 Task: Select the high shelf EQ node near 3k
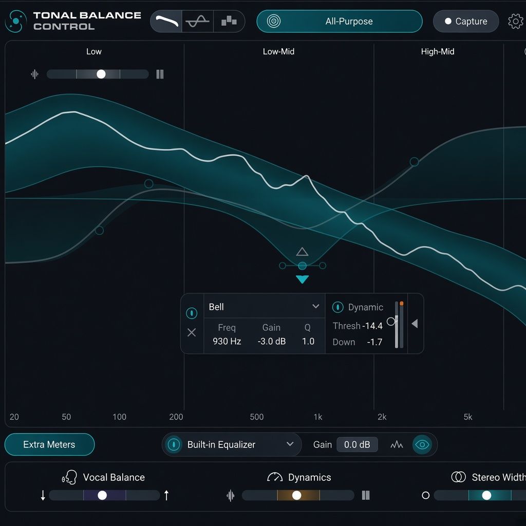[415, 162]
